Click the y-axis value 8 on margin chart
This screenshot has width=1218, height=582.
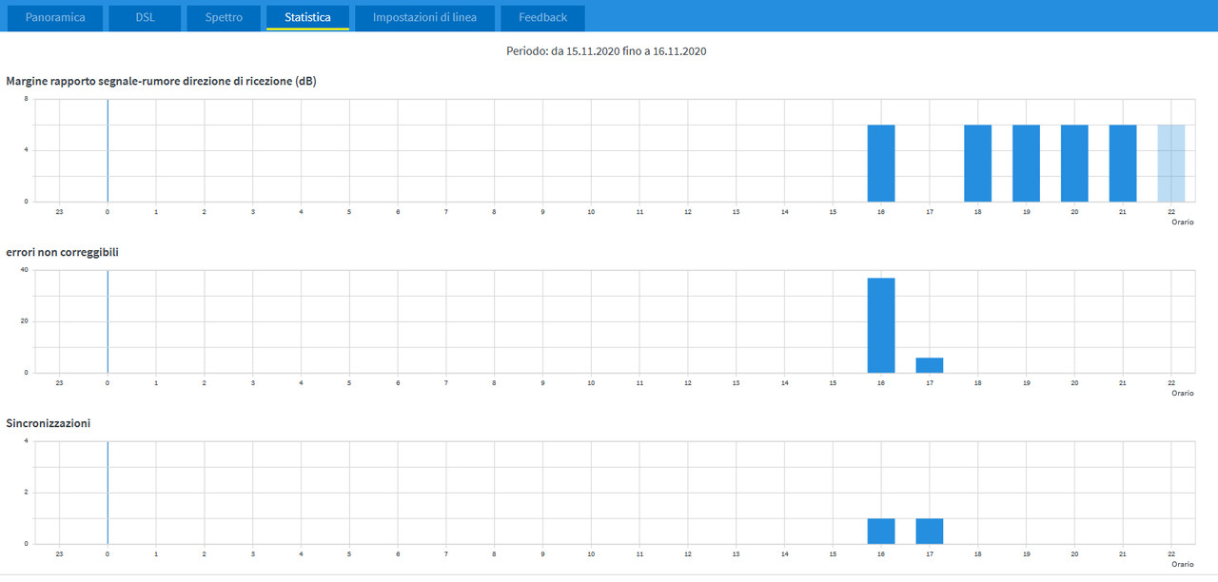(x=27, y=99)
